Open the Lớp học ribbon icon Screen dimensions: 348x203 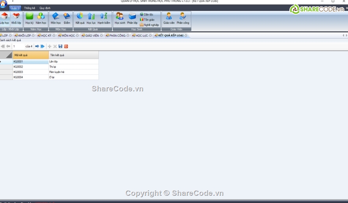pyautogui.click(x=4, y=18)
